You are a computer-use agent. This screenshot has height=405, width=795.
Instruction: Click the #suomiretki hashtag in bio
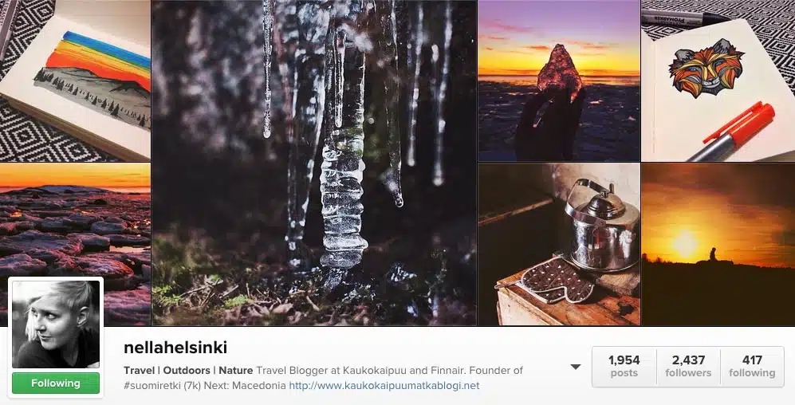pos(149,386)
